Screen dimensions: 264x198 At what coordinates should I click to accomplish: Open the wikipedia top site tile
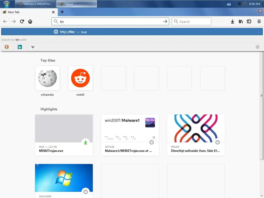click(47, 78)
